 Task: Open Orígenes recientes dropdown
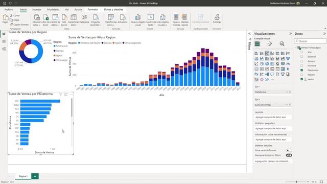point(96,24)
